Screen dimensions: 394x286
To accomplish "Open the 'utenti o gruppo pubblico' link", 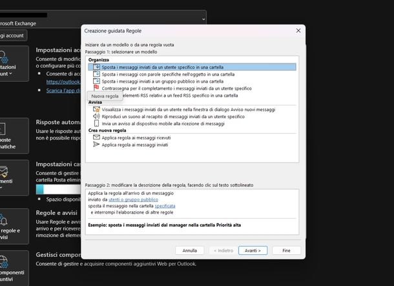I will [133, 199].
